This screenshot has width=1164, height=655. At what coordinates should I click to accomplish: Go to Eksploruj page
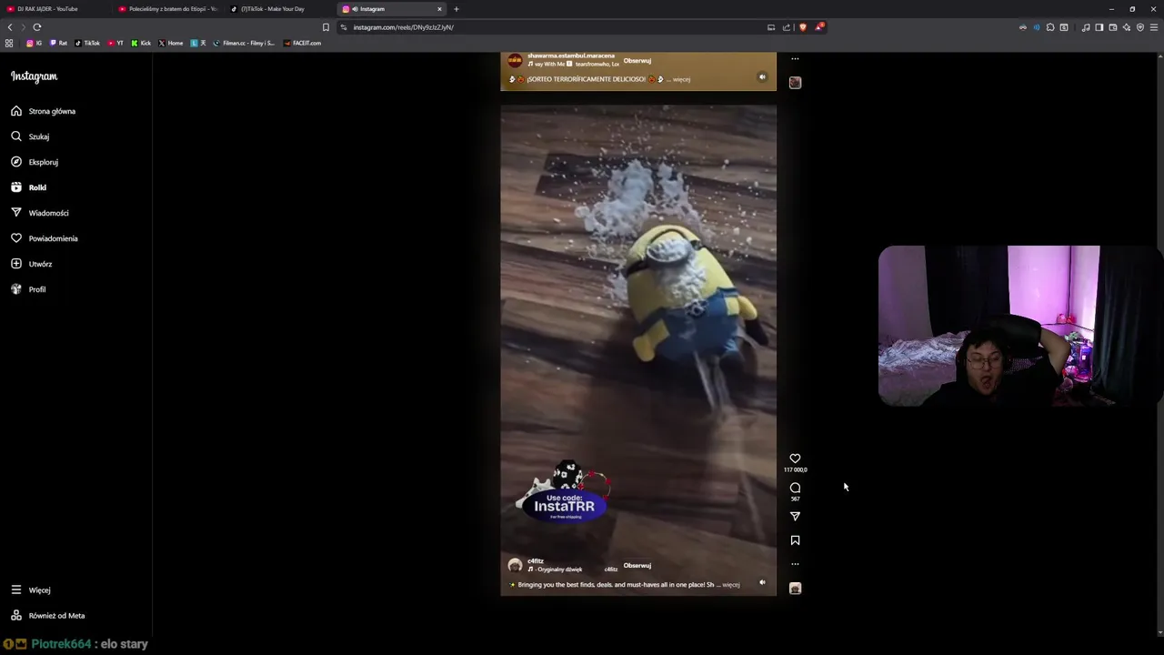click(35, 162)
